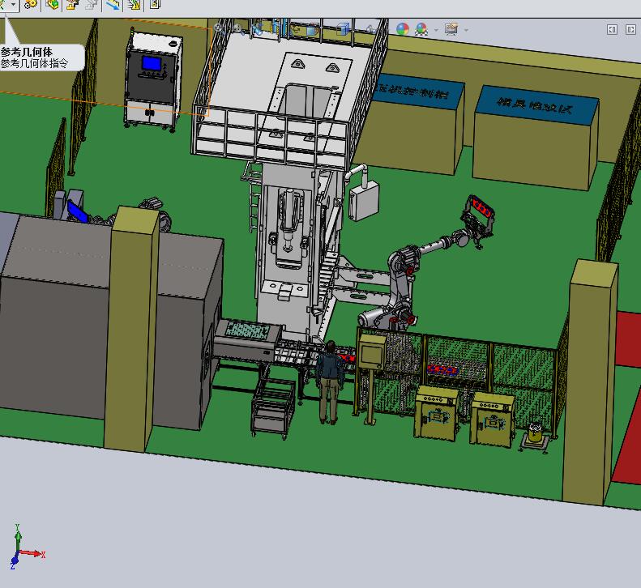Click the yellow warning triangle toolbar icon
The width and height of the screenshot is (641, 588).
pyautogui.click(x=134, y=5)
